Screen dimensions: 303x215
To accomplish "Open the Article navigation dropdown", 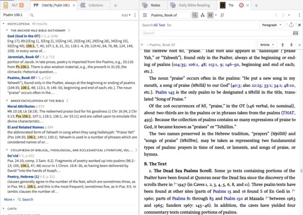I will coord(267,45).
